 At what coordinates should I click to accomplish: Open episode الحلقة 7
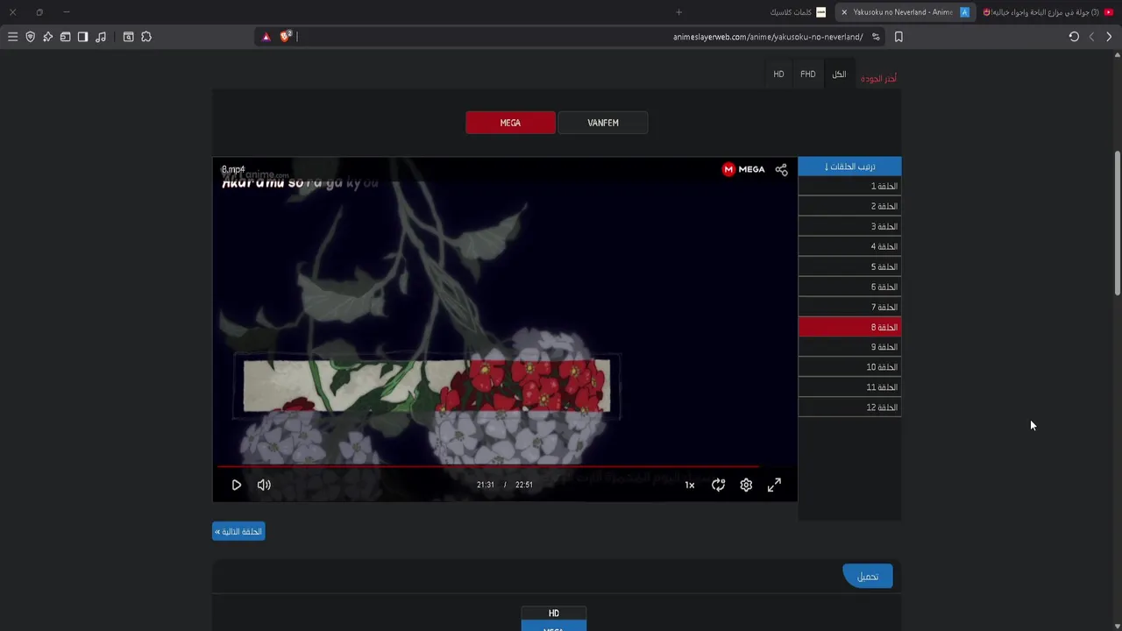coord(849,307)
